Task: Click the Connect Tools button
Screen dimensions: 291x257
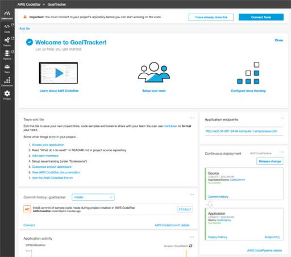Action: (261, 17)
